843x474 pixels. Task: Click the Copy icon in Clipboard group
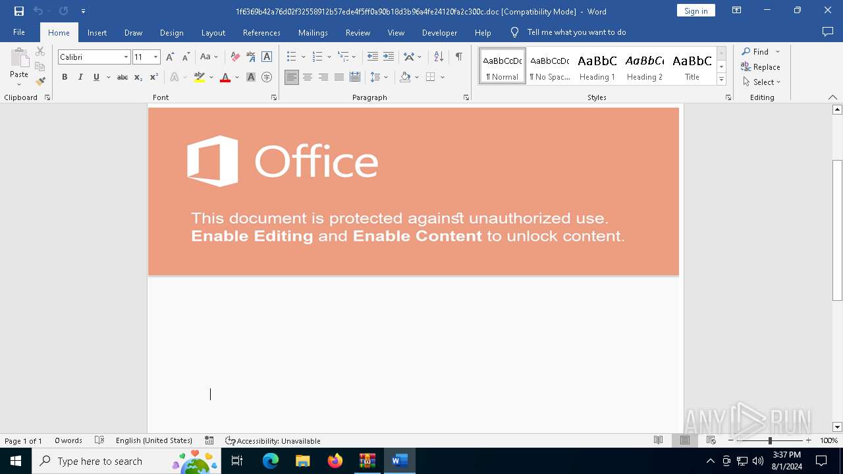coord(40,66)
